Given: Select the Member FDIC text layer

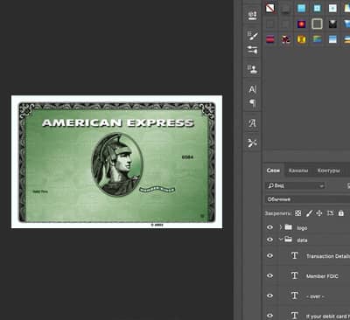Looking at the screenshot, I should tap(322, 276).
